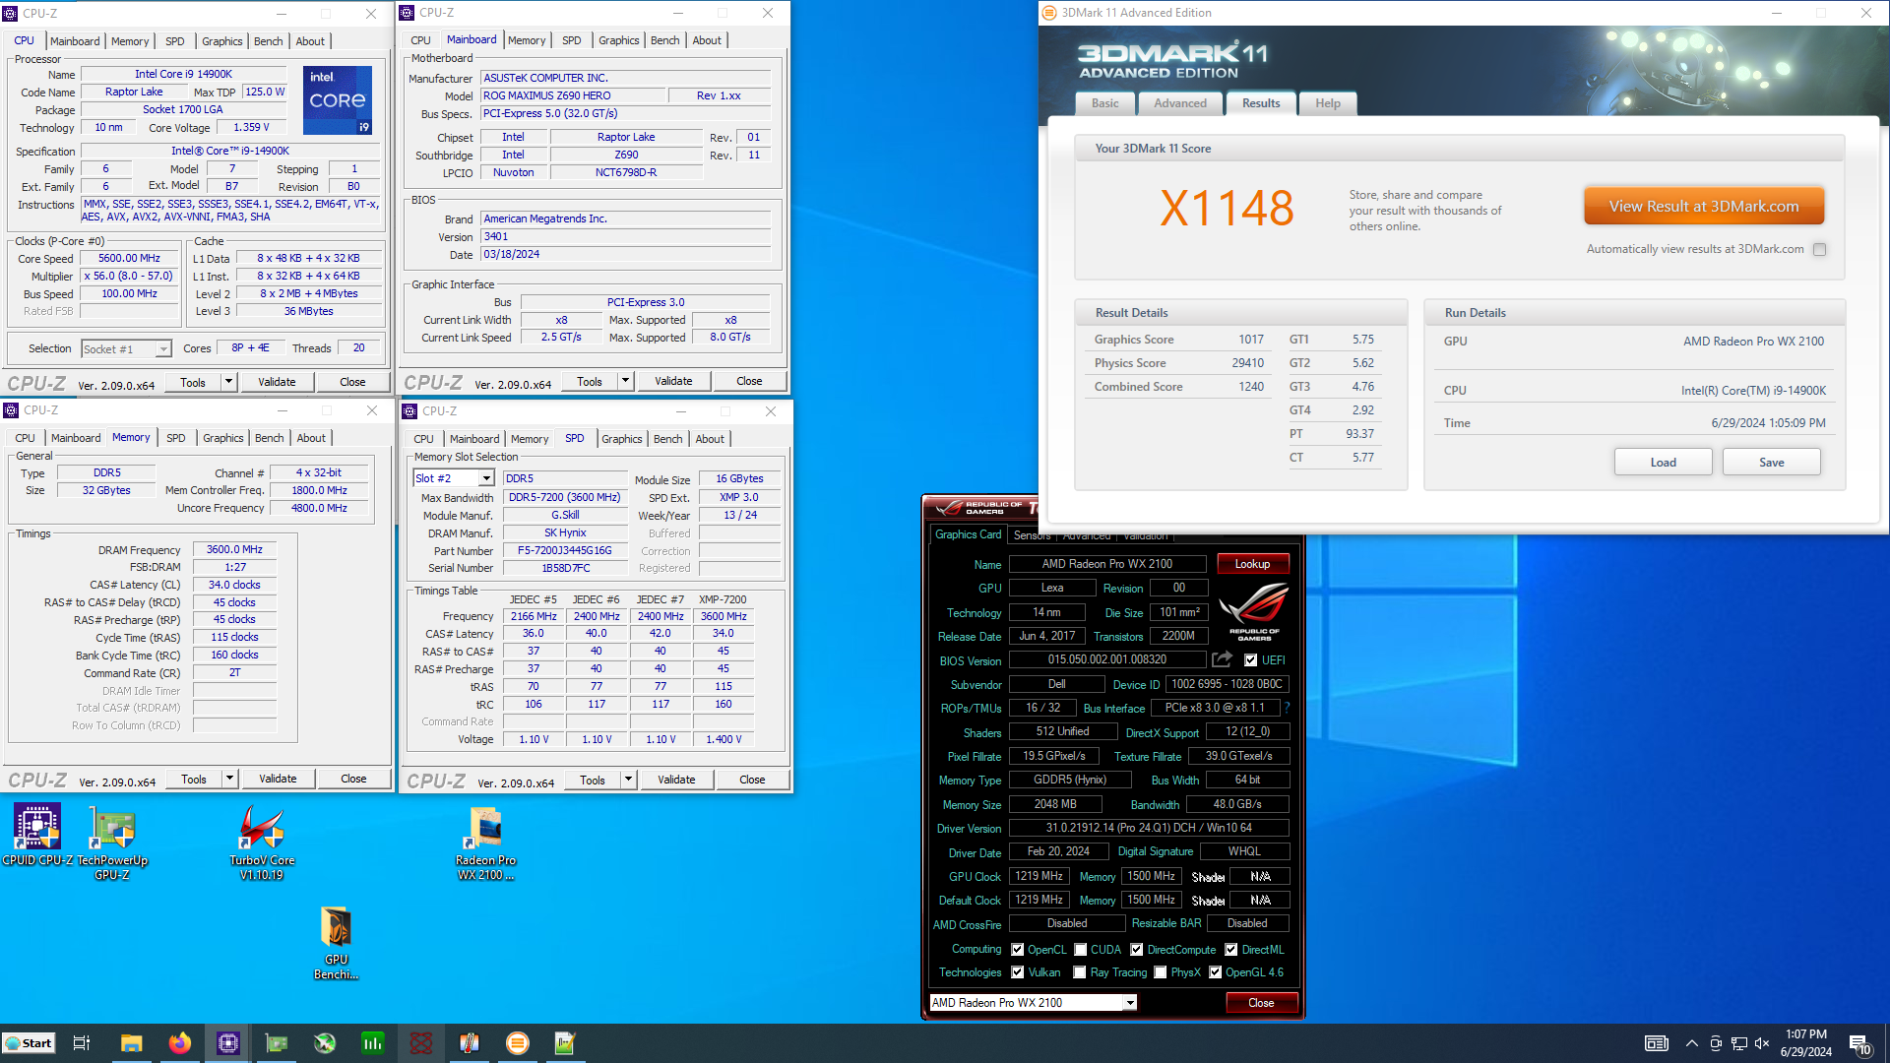Toggle the CUDA checkbox

coord(1081,950)
